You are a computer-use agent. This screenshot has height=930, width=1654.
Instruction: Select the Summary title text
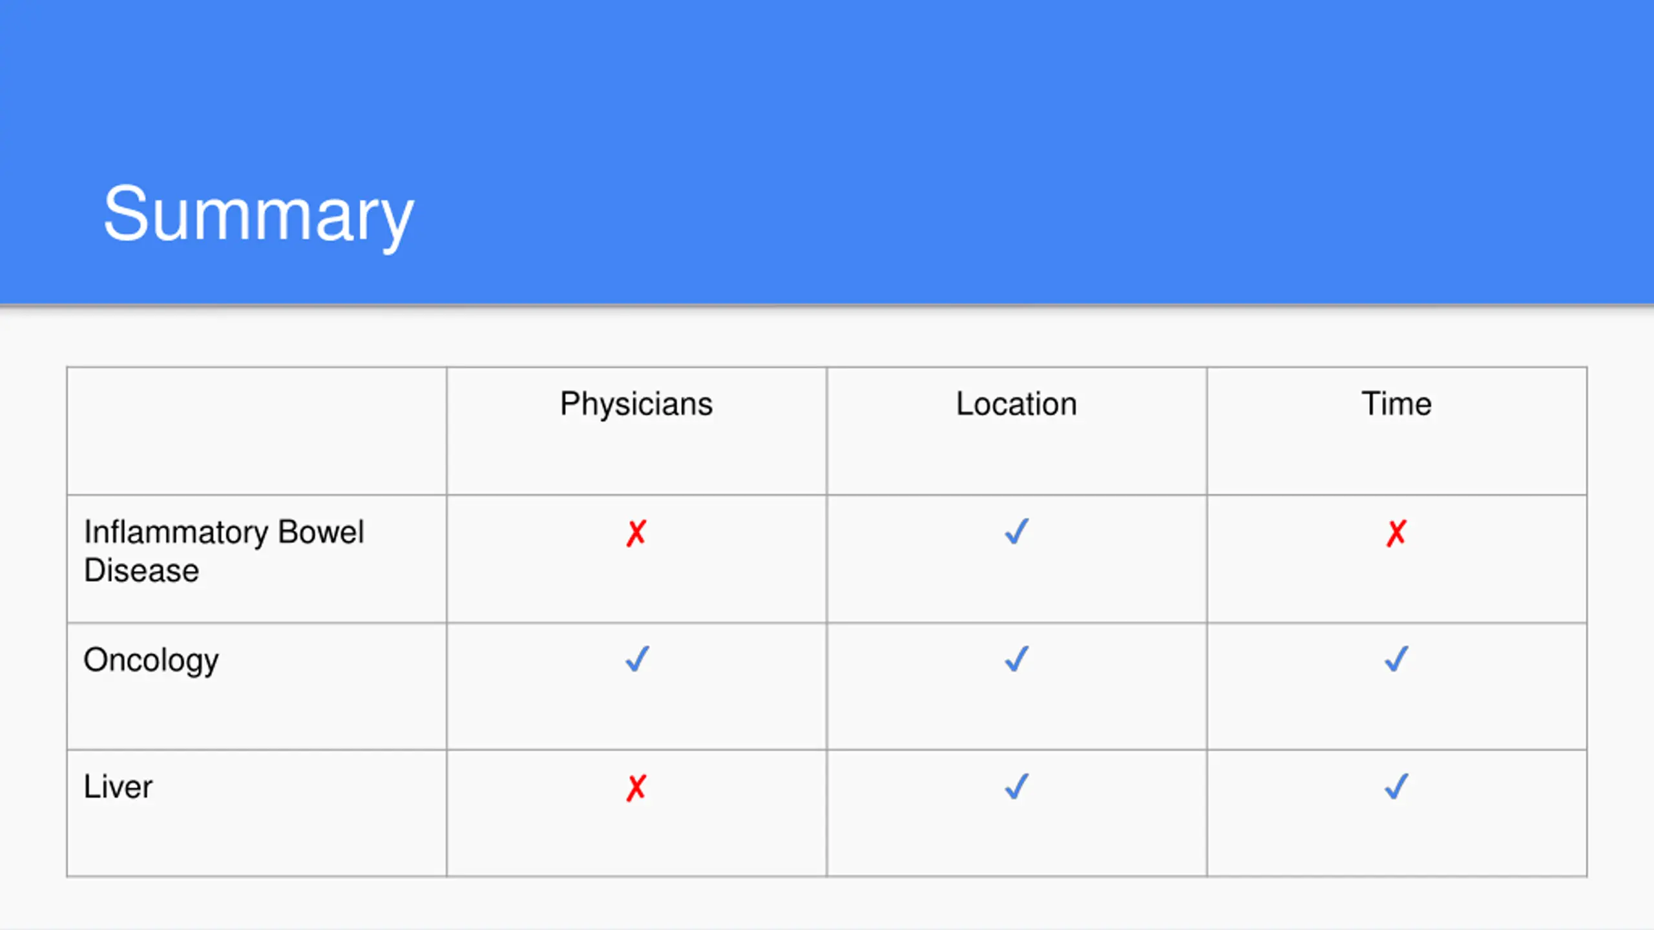click(258, 215)
